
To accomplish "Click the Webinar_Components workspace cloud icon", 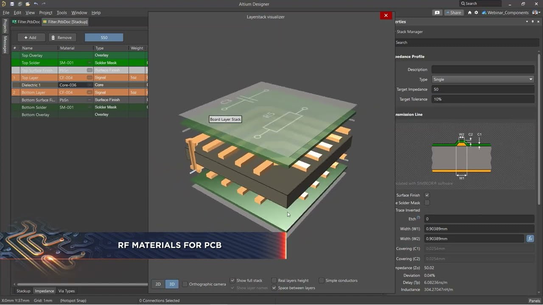I will 484,13.
